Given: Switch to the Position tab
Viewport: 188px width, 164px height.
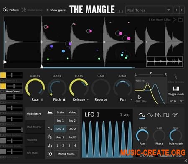Looking at the screenshot, I should tap(35, 140).
